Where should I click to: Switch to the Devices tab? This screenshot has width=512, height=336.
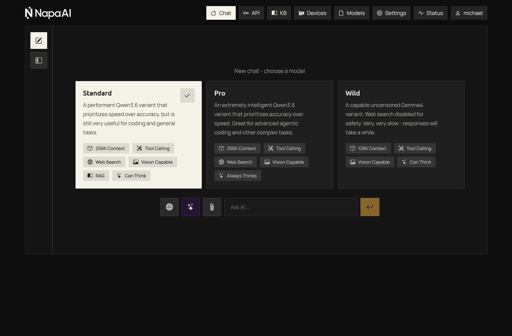click(313, 13)
